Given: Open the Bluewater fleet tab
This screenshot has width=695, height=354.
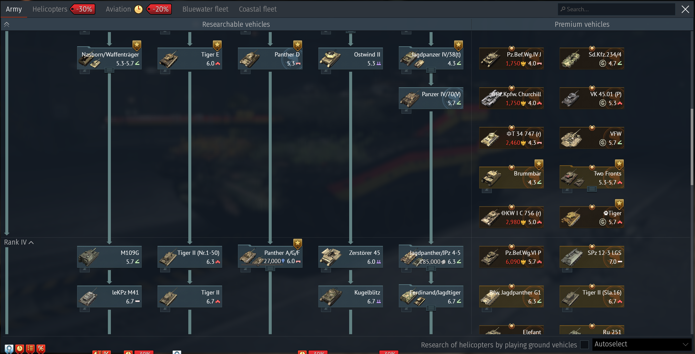Looking at the screenshot, I should click(205, 9).
